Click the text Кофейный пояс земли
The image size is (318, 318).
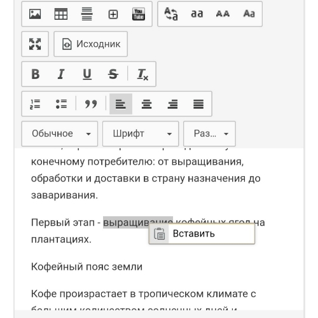tap(86, 266)
